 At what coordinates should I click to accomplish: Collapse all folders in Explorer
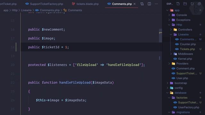[199, 4]
